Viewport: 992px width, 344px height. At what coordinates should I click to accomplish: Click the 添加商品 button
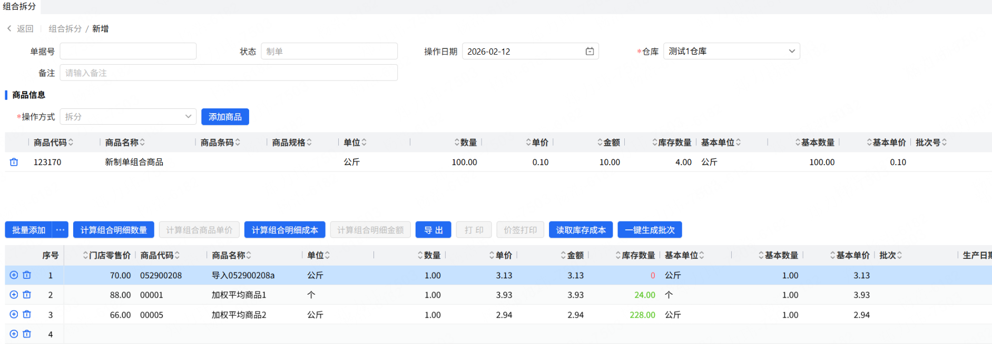pyautogui.click(x=225, y=117)
